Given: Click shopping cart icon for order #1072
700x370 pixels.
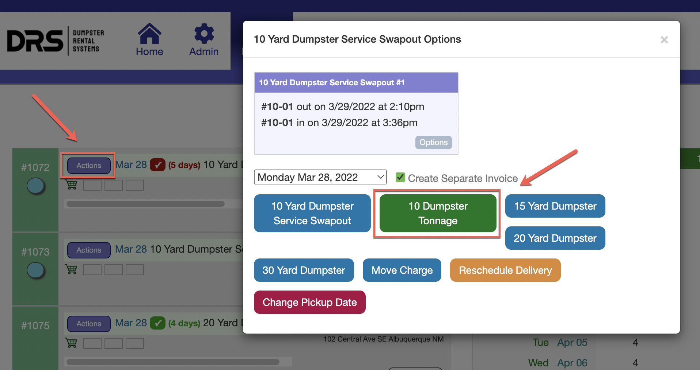Looking at the screenshot, I should click(x=71, y=185).
